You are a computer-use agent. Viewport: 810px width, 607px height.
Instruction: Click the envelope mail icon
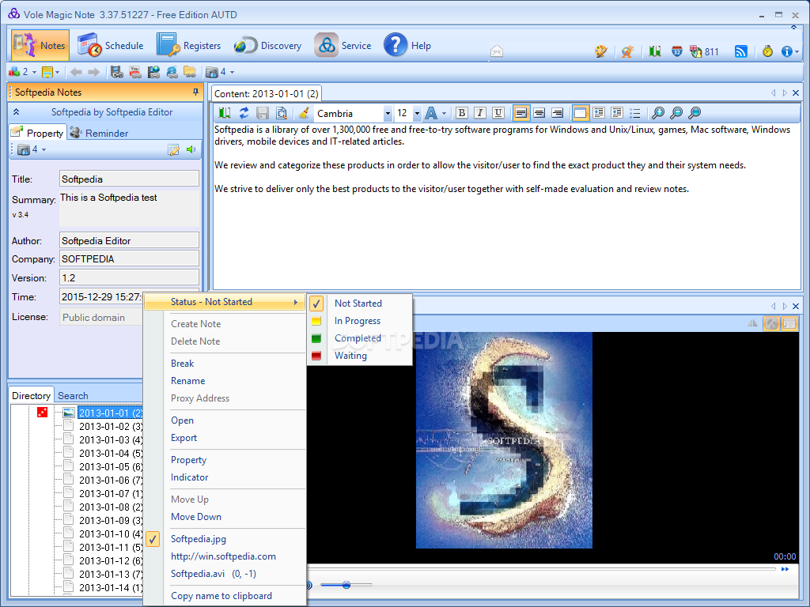497,51
